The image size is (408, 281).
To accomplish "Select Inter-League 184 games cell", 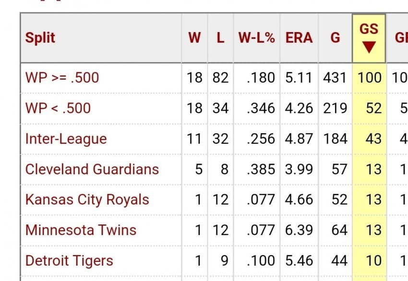I will 335,139.
